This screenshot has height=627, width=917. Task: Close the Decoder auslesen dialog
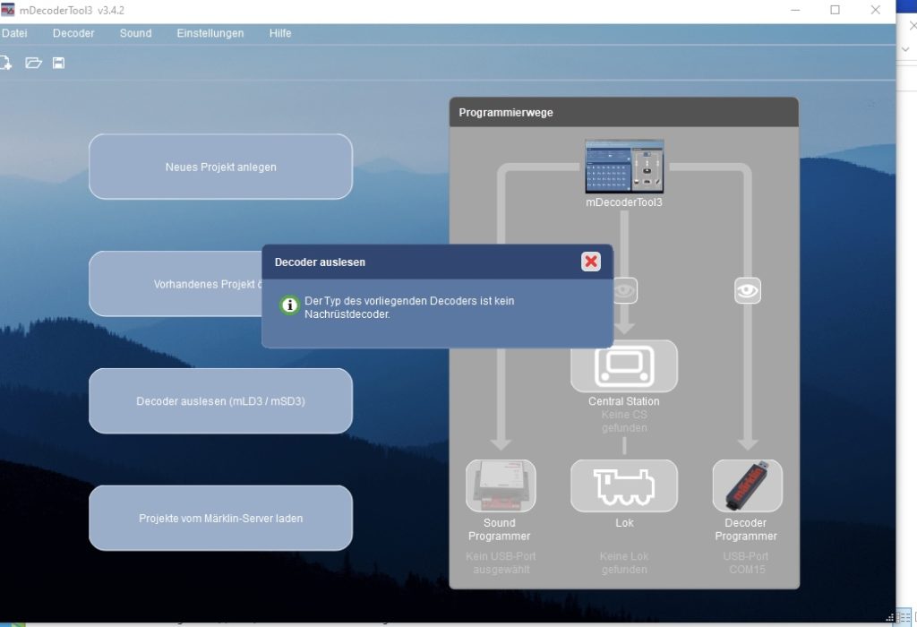(x=591, y=262)
